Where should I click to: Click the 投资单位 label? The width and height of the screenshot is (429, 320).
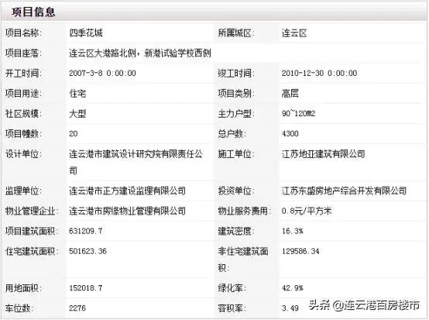click(236, 191)
